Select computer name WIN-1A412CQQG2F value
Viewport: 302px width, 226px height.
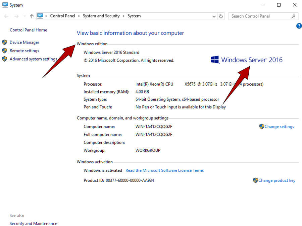[x=154, y=127]
